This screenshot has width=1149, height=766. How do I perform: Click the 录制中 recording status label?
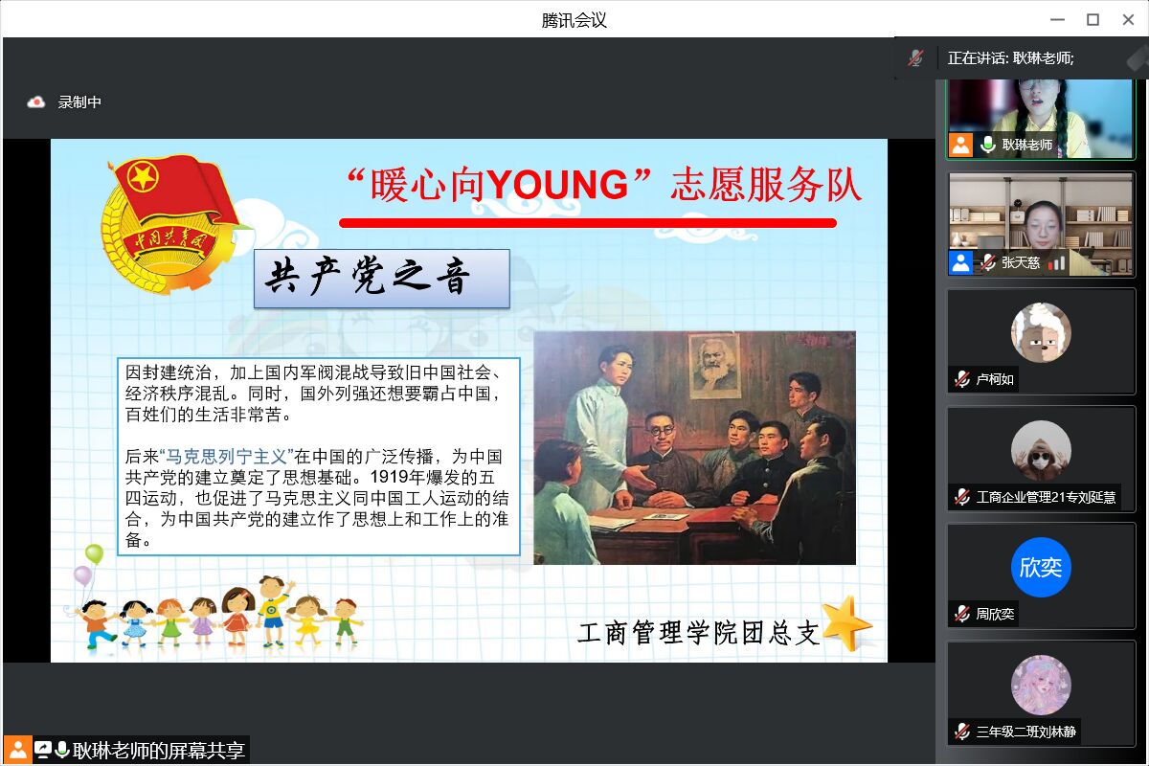click(79, 102)
